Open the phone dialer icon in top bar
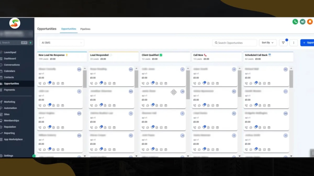The height and width of the screenshot is (176, 314). (x=295, y=22)
